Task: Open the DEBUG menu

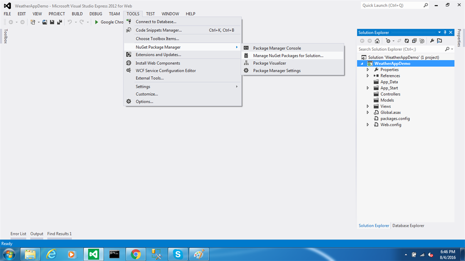Action: tap(96, 14)
